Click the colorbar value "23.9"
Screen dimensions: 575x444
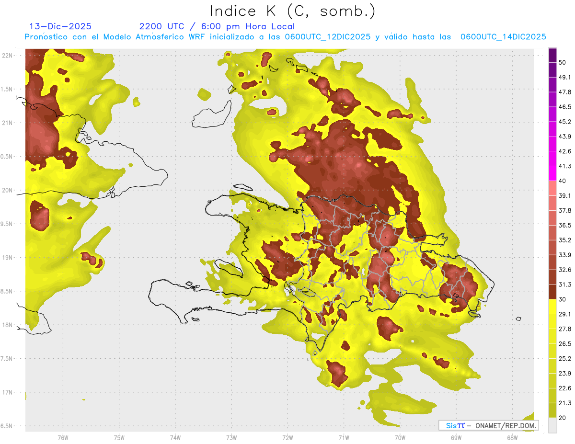pyautogui.click(x=565, y=373)
